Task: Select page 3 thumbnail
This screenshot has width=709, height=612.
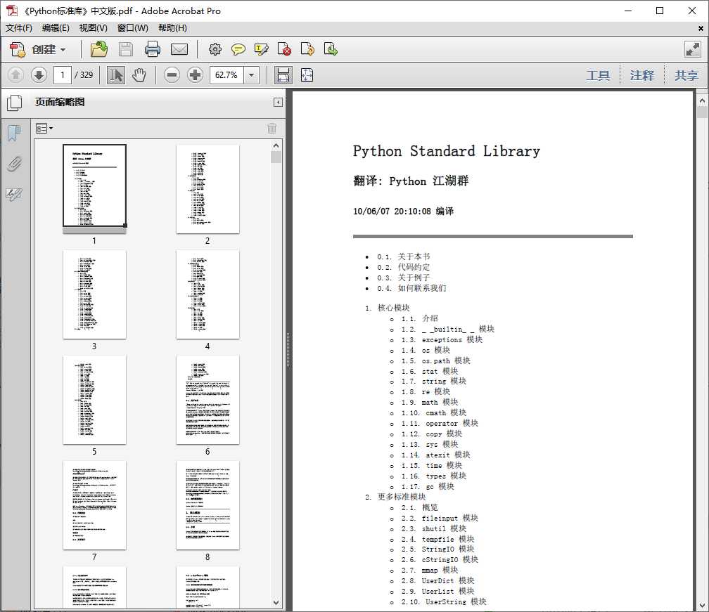Action: 94,294
